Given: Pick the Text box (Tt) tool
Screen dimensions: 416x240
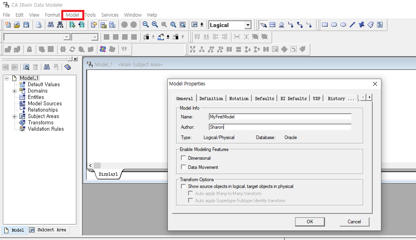Looking at the screenshot, I should [x=380, y=25].
